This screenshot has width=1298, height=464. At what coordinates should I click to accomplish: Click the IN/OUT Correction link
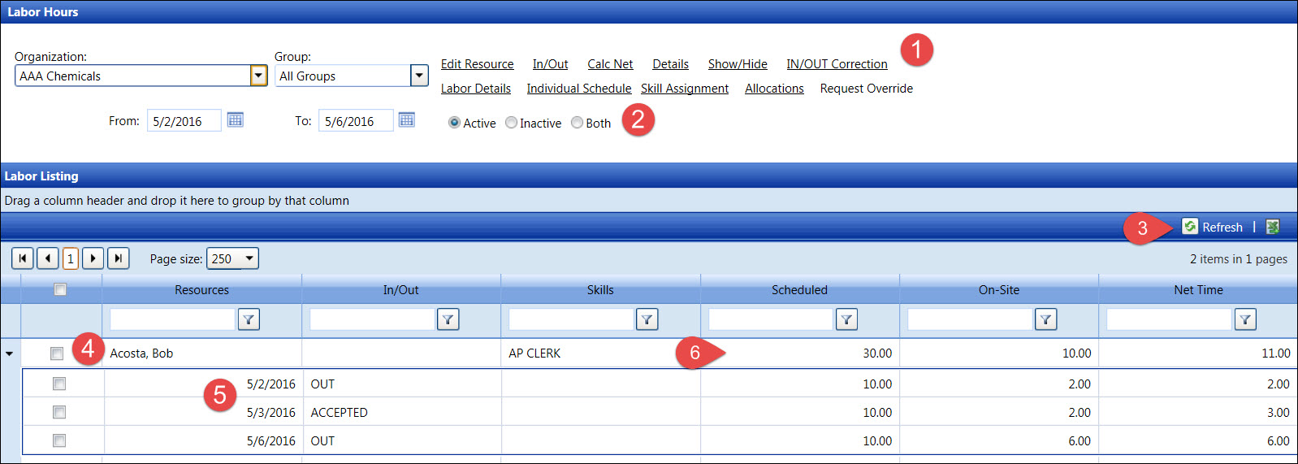click(x=837, y=64)
